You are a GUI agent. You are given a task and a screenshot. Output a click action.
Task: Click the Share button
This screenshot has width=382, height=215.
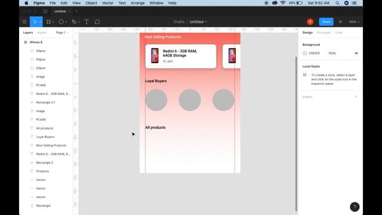click(x=326, y=22)
